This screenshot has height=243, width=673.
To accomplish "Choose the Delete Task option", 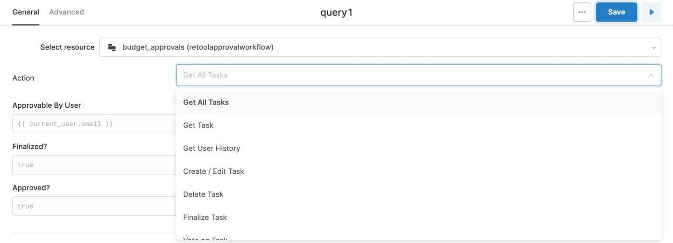I will [203, 194].
